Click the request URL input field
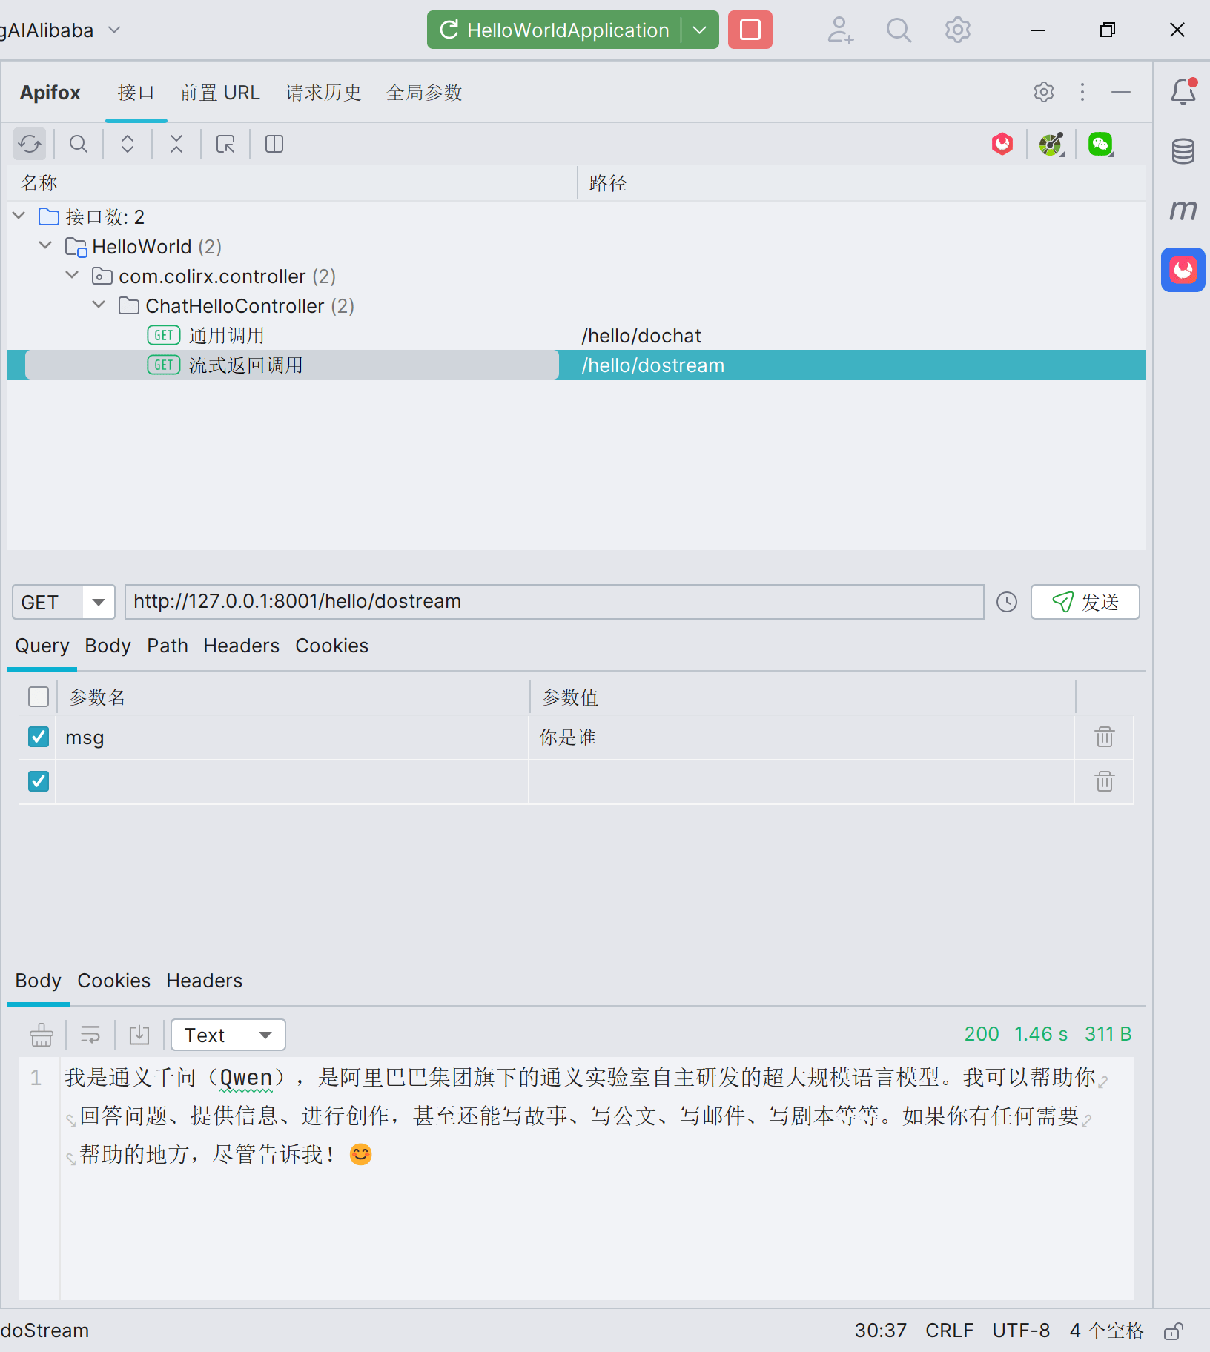The image size is (1210, 1352). 553,602
